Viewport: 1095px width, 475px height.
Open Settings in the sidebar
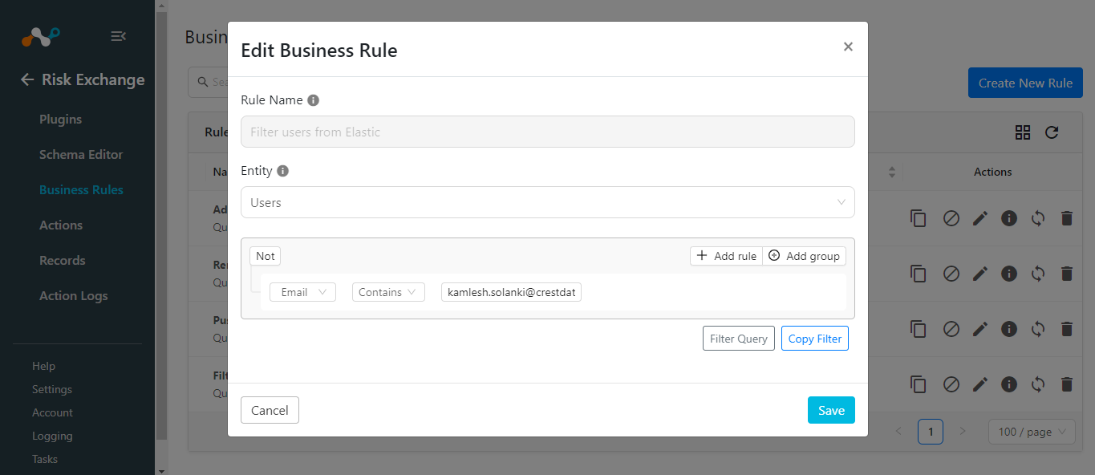(52, 389)
